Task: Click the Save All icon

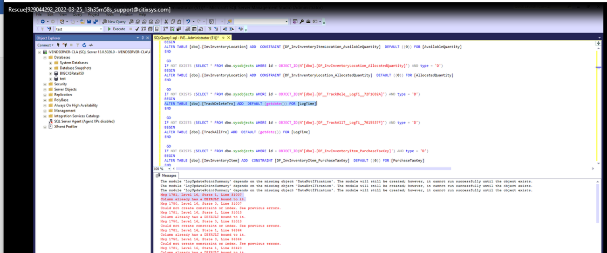Action: [x=95, y=21]
